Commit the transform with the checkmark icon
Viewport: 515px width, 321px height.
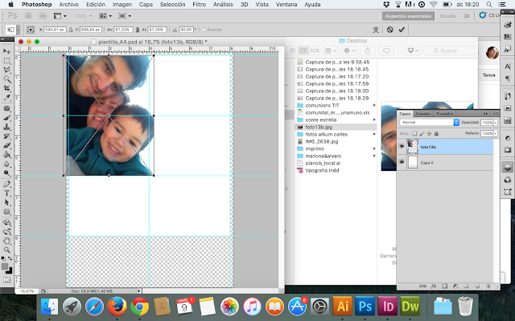click(402, 30)
